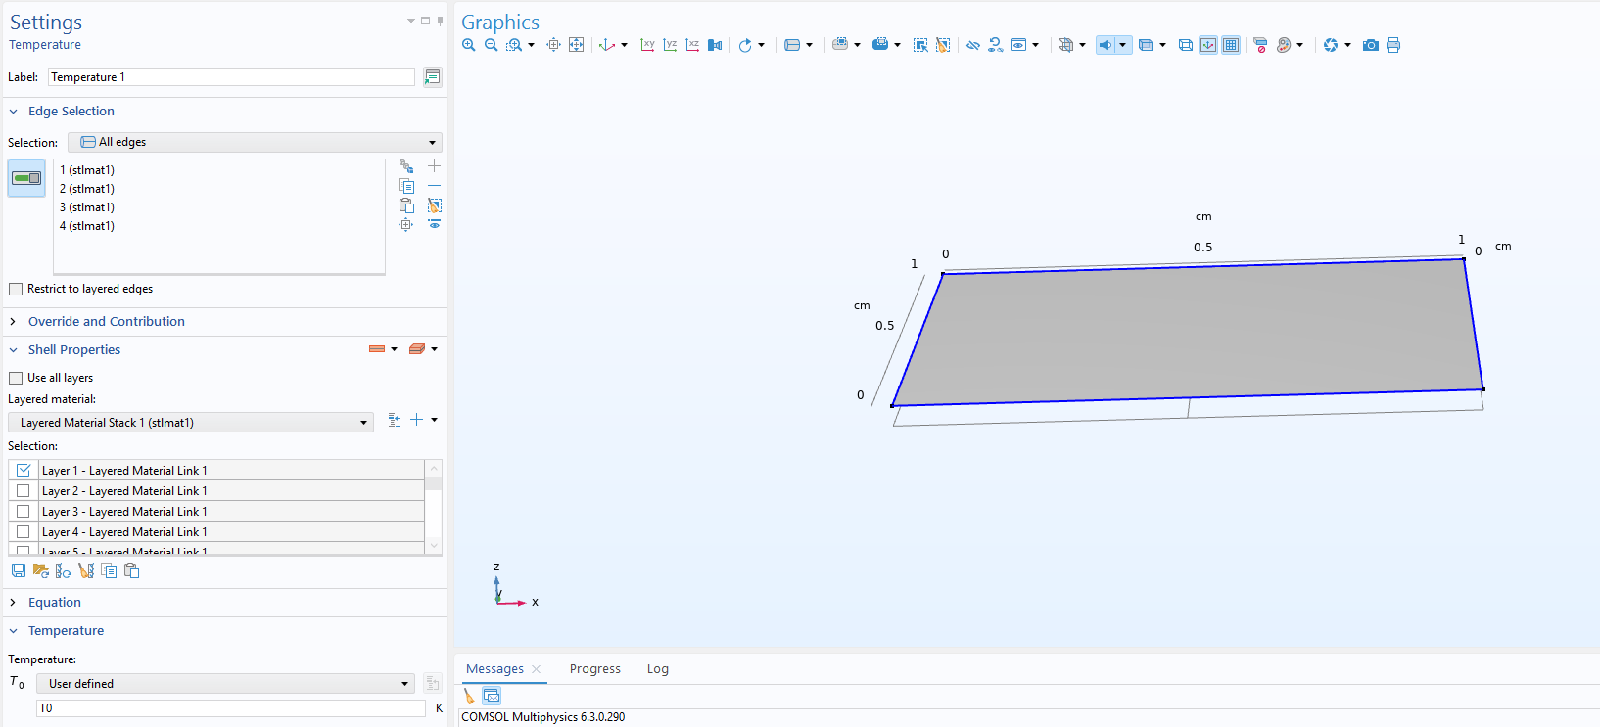Click the wireframe rendering icon
Viewport: 1600px width, 727px height.
click(x=1185, y=45)
